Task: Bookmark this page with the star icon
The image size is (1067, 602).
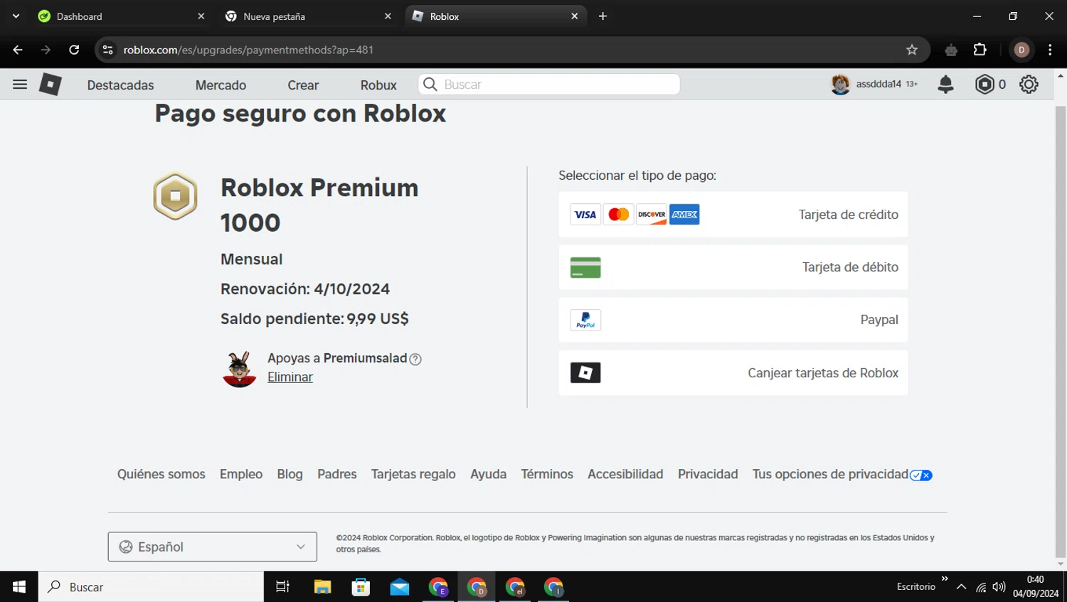Action: tap(912, 50)
